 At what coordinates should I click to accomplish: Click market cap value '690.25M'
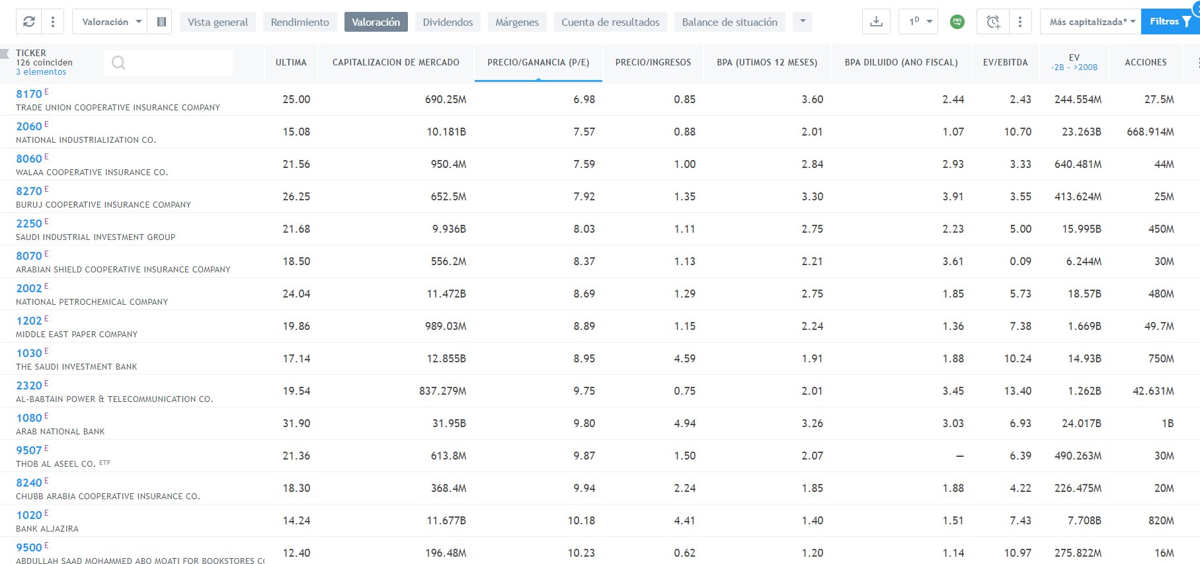446,99
